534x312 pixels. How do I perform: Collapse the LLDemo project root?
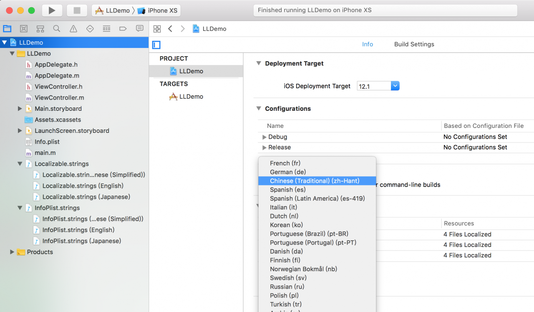[x=5, y=42]
